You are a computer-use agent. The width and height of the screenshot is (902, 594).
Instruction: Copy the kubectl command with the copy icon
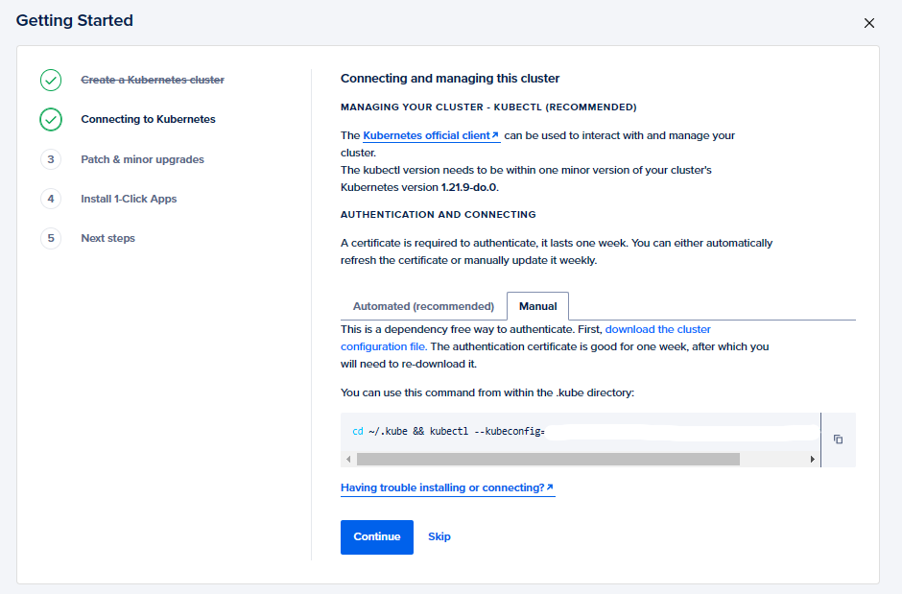click(x=838, y=440)
